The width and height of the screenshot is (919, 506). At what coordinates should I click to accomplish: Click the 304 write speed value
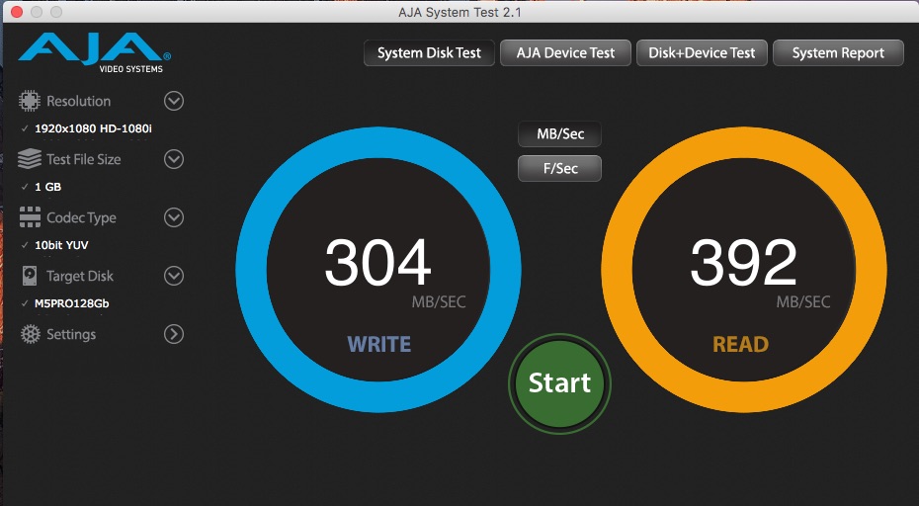tap(378, 262)
